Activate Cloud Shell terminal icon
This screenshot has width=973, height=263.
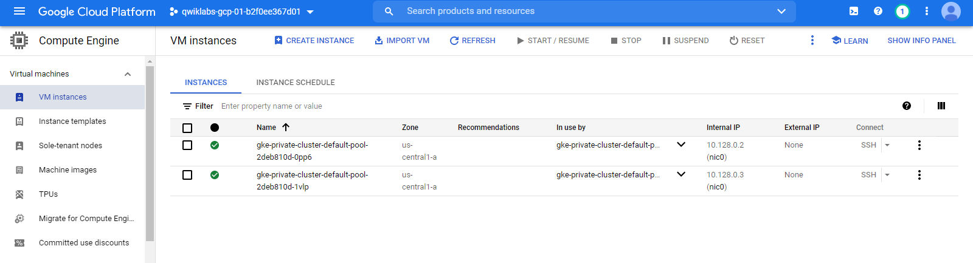pos(854,11)
